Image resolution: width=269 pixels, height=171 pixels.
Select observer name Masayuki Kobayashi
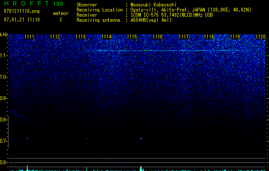click(x=154, y=5)
